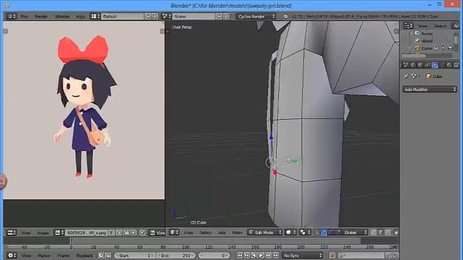Play animation in reverse

[254, 255]
